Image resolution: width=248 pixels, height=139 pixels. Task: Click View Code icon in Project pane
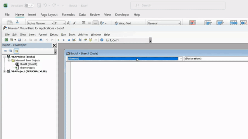tap(5, 51)
